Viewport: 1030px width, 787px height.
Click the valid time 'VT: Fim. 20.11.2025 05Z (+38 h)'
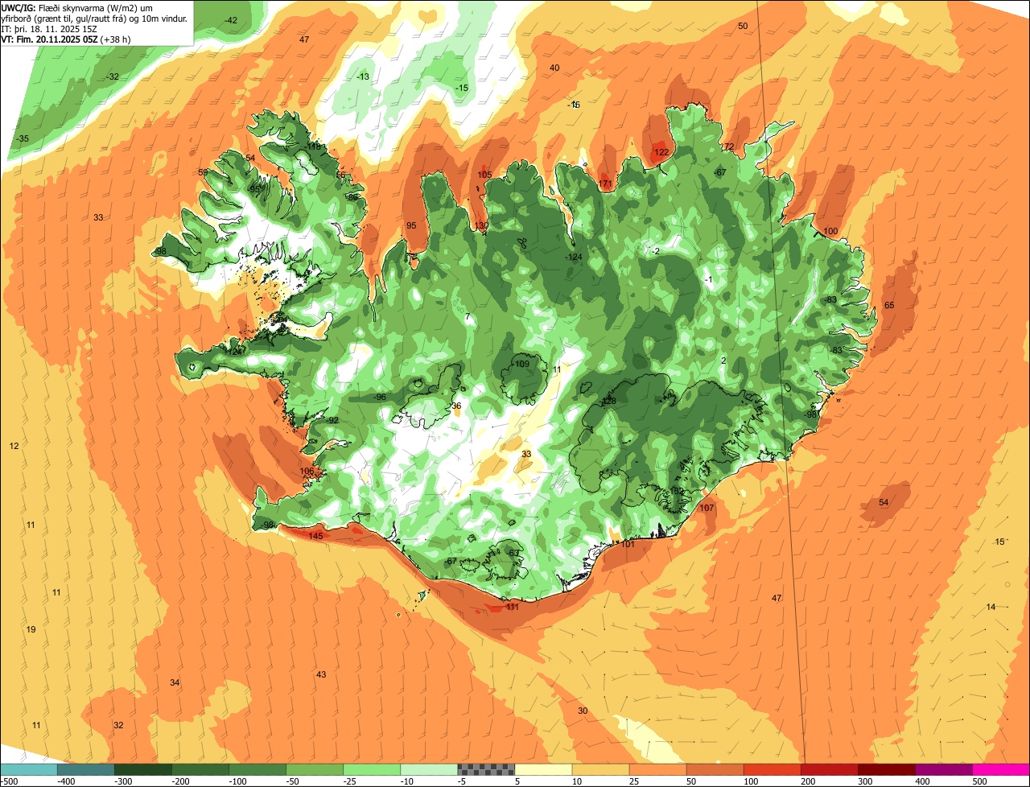point(66,39)
